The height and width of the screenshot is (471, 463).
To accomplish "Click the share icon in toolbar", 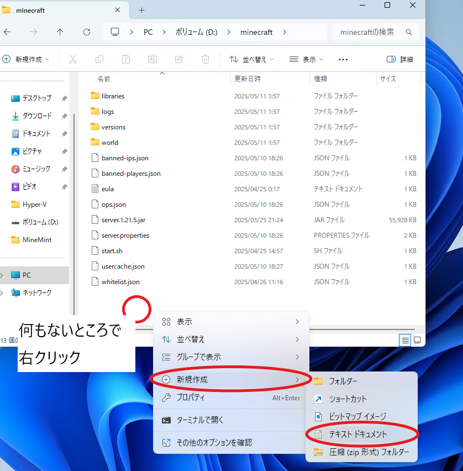I will click(179, 59).
